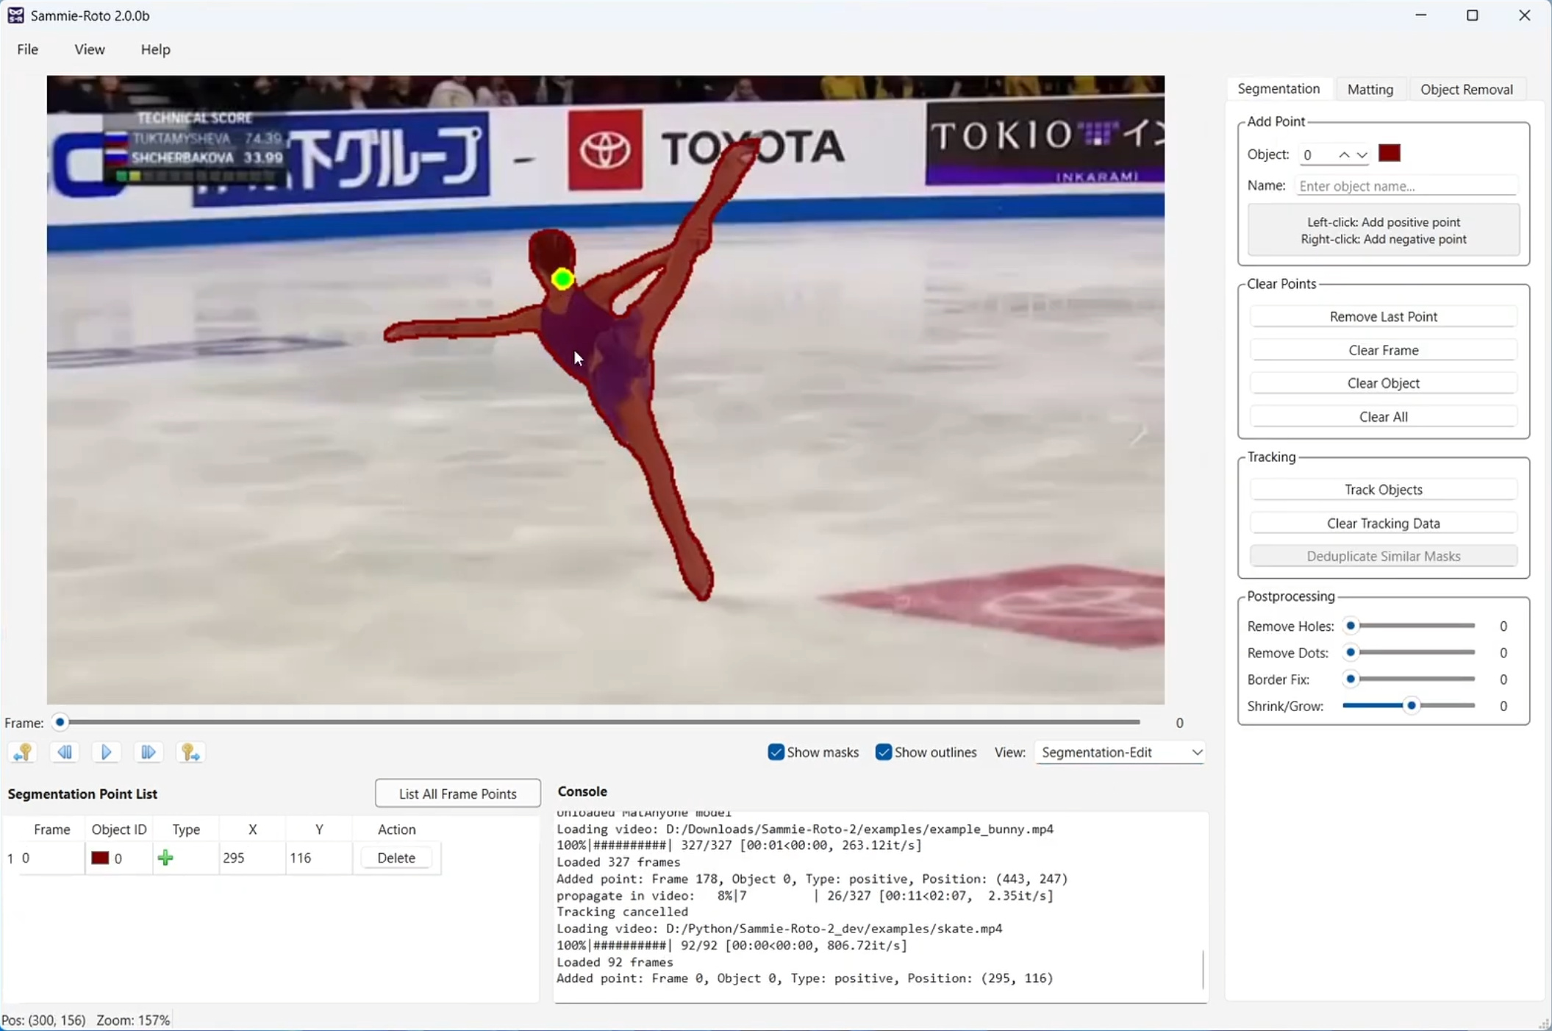Jump to previous keyframe with key icon
The image size is (1552, 1031).
[x=23, y=752]
